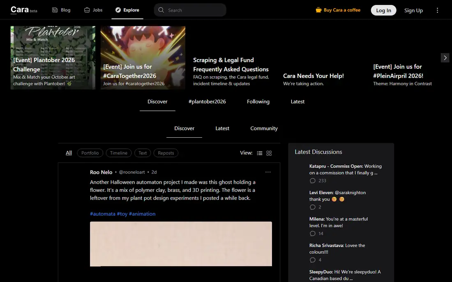The image size is (452, 282).
Task: Open SleepyDuo's discussion entry
Action: 345,275
